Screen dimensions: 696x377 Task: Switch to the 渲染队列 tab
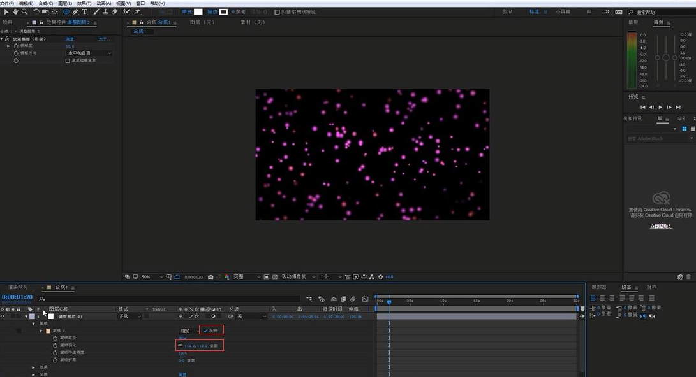click(x=18, y=287)
